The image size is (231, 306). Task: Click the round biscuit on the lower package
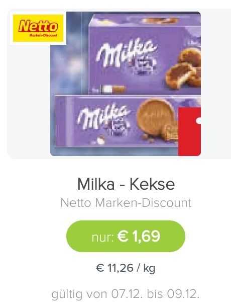click(x=156, y=117)
